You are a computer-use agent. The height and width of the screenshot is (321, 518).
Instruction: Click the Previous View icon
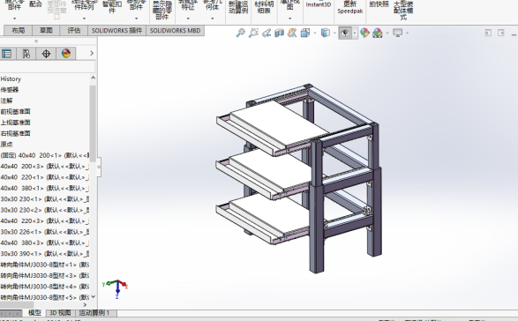click(x=267, y=33)
